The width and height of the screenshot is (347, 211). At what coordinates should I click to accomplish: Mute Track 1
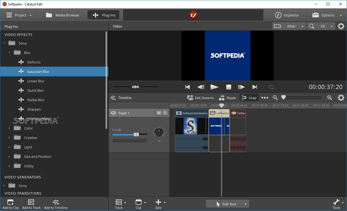click(159, 113)
